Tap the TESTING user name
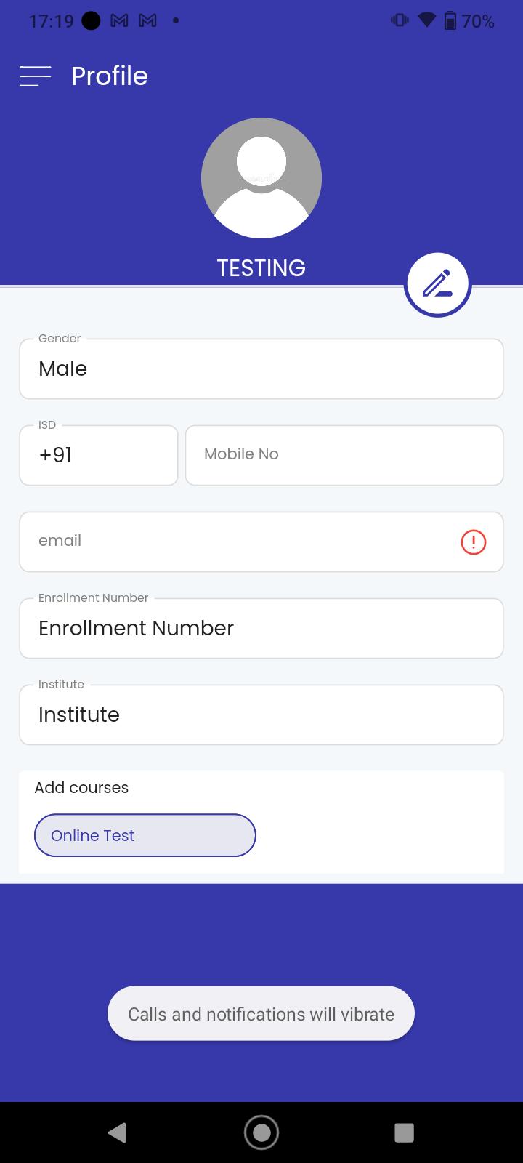Image resolution: width=523 pixels, height=1163 pixels. pos(261,267)
